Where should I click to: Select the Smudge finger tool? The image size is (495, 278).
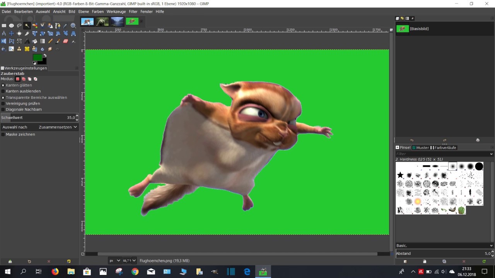coord(50,49)
